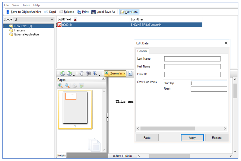Click the Apply button
The width and height of the screenshot is (241, 161).
[192, 138]
